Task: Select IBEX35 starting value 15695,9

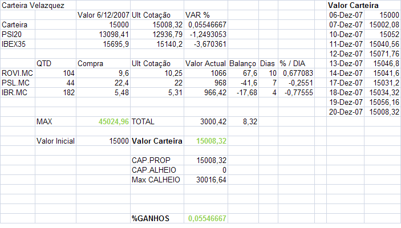Action: 116,44
